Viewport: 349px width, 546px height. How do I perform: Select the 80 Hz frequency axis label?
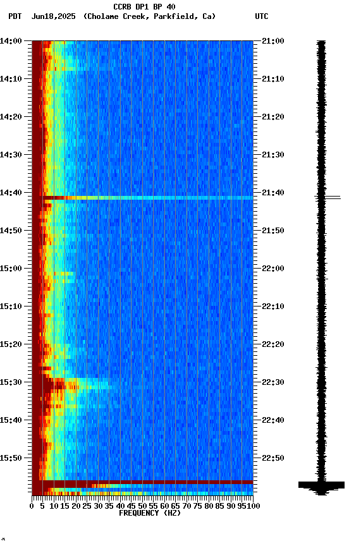point(209,506)
